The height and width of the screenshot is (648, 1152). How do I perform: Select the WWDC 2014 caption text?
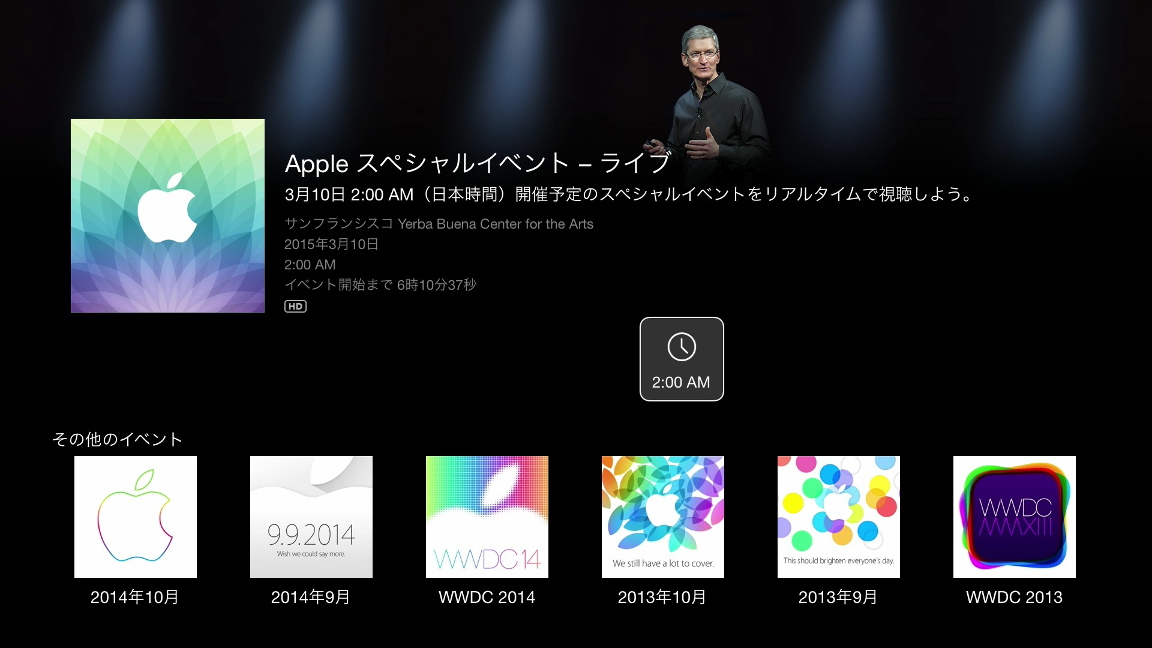point(487,597)
